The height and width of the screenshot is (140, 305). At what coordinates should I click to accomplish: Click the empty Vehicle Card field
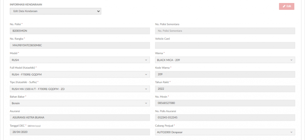[x=225, y=45]
